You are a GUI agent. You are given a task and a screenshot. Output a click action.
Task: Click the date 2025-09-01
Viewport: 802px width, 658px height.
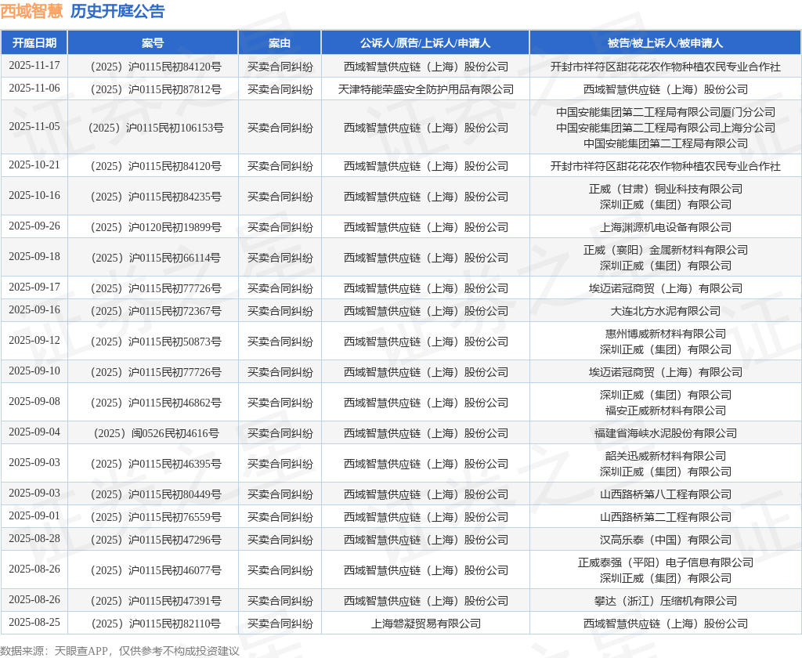point(34,515)
